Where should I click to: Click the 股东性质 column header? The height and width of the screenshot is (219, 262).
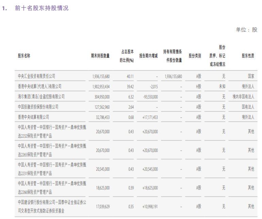(x=248, y=56)
